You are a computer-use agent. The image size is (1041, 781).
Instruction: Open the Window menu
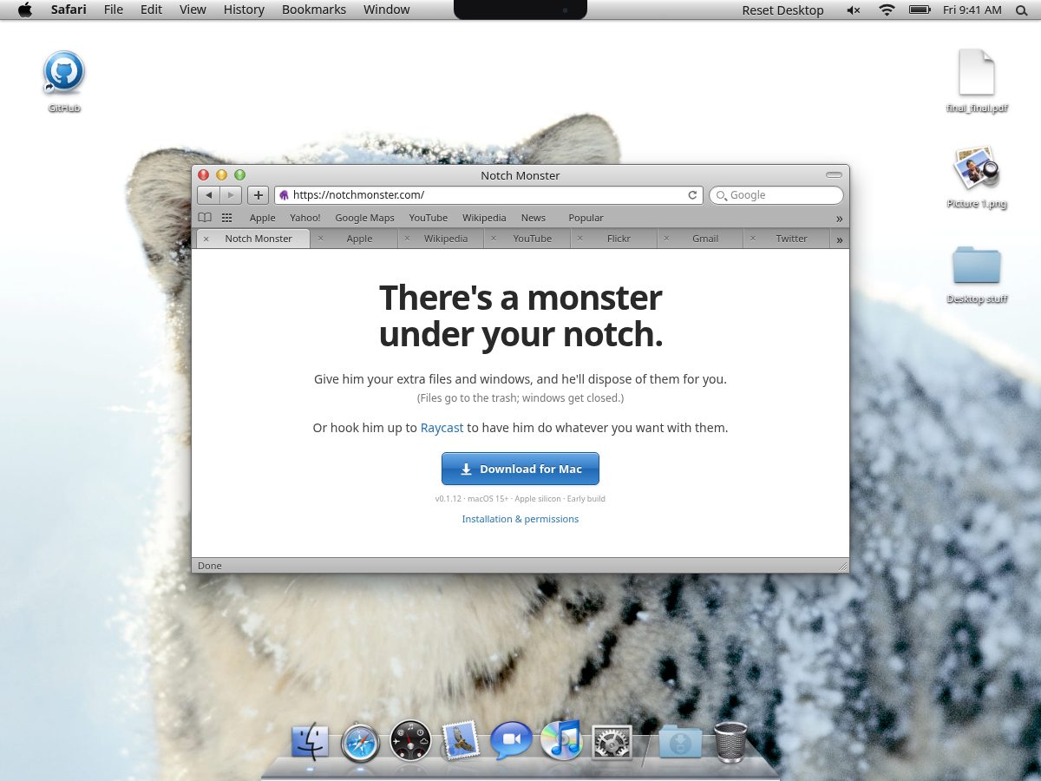tap(387, 10)
